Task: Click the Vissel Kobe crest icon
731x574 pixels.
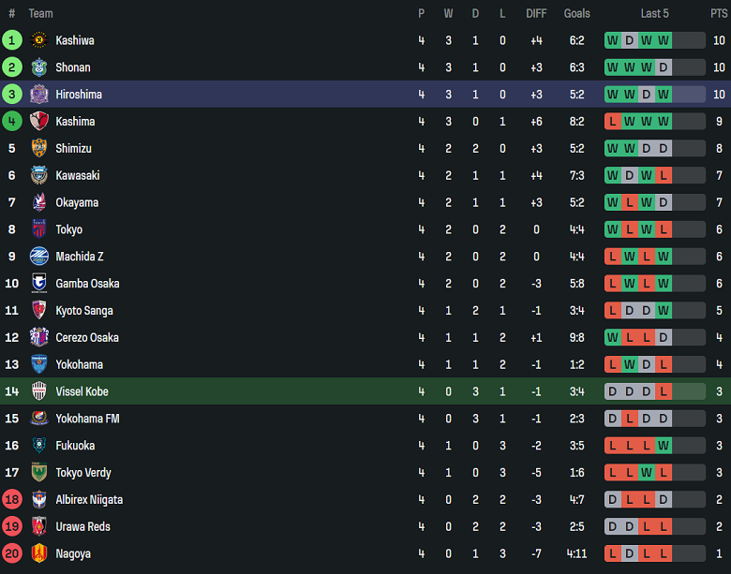Action: click(39, 391)
